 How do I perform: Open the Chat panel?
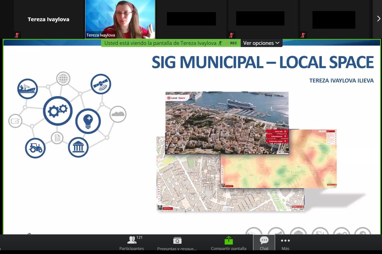coord(264,243)
